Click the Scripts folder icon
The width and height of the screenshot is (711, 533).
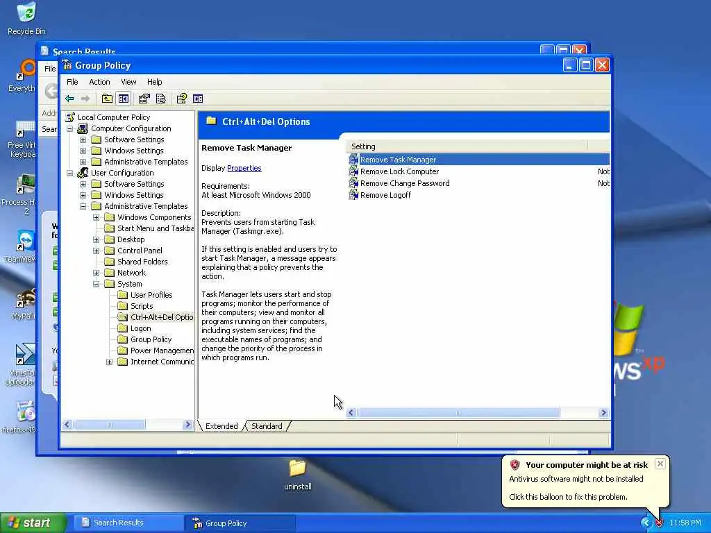pos(122,306)
